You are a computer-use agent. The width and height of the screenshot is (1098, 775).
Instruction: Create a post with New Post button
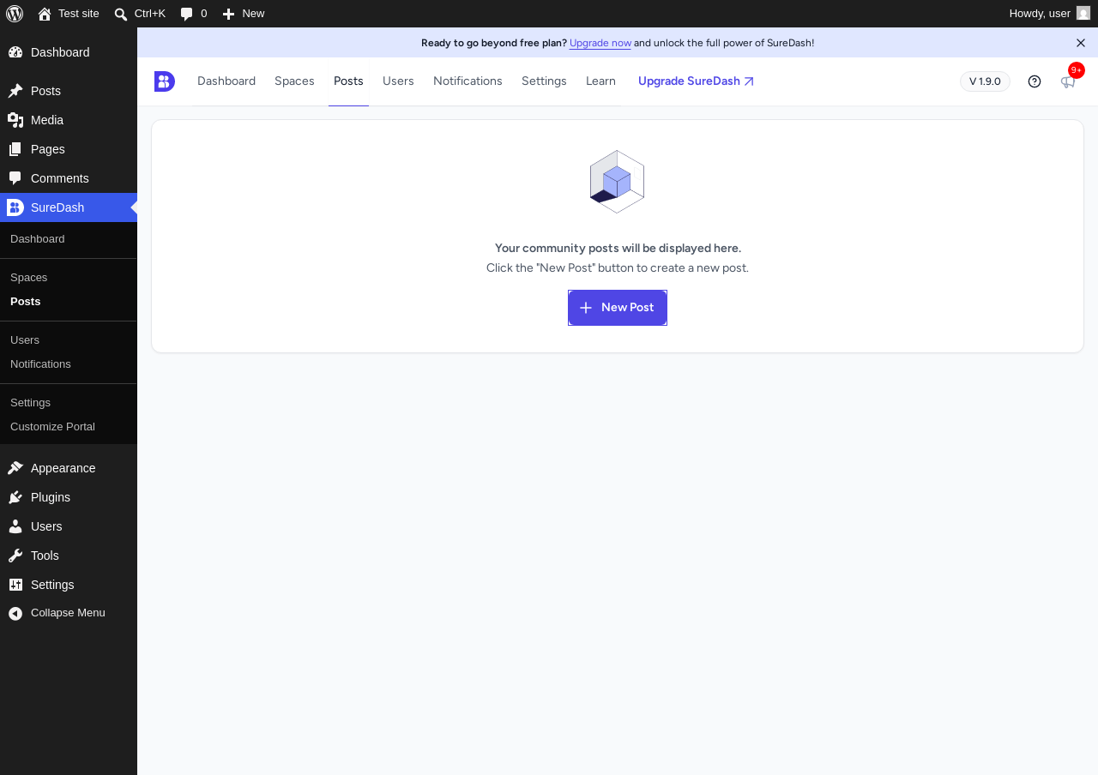click(x=618, y=308)
